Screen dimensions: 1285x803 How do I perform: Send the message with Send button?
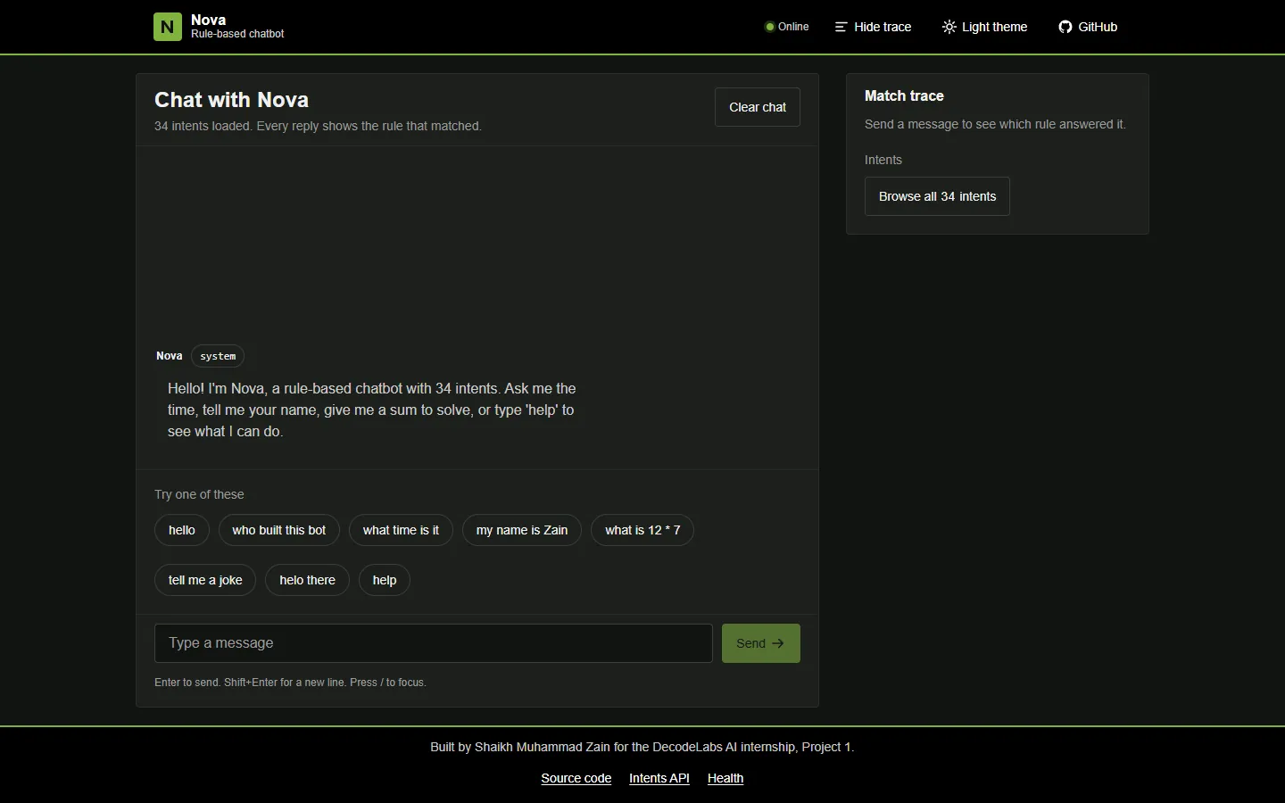(761, 643)
